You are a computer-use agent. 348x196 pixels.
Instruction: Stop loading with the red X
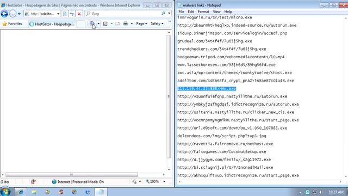pyautogui.click(x=79, y=14)
